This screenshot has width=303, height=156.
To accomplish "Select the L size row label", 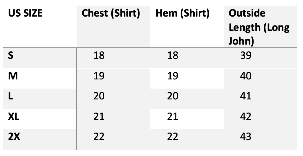I will coord(11,96).
